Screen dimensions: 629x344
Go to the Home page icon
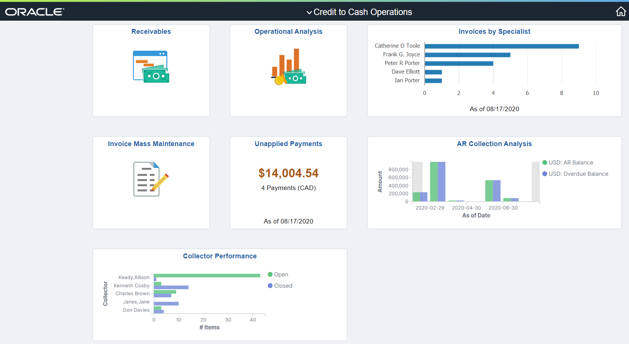tap(621, 12)
